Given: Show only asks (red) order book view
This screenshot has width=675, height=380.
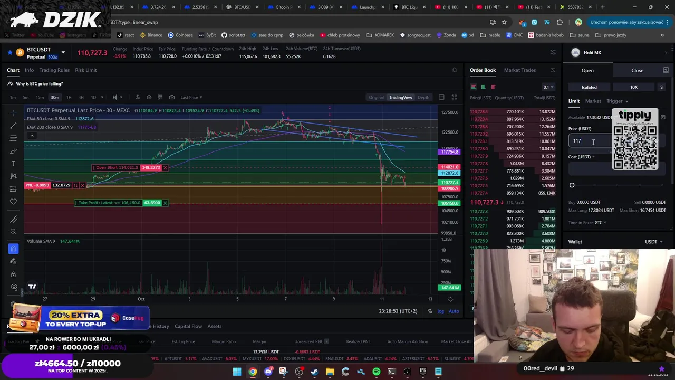Looking at the screenshot, I should coord(493,87).
